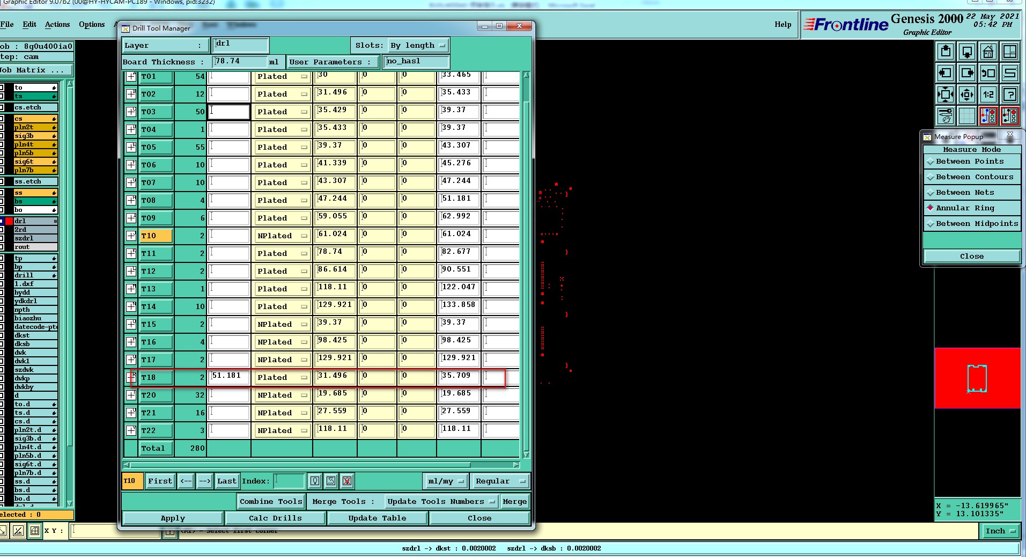The width and height of the screenshot is (1026, 557).
Task: Select the Between Contours measure mode
Action: 972,177
